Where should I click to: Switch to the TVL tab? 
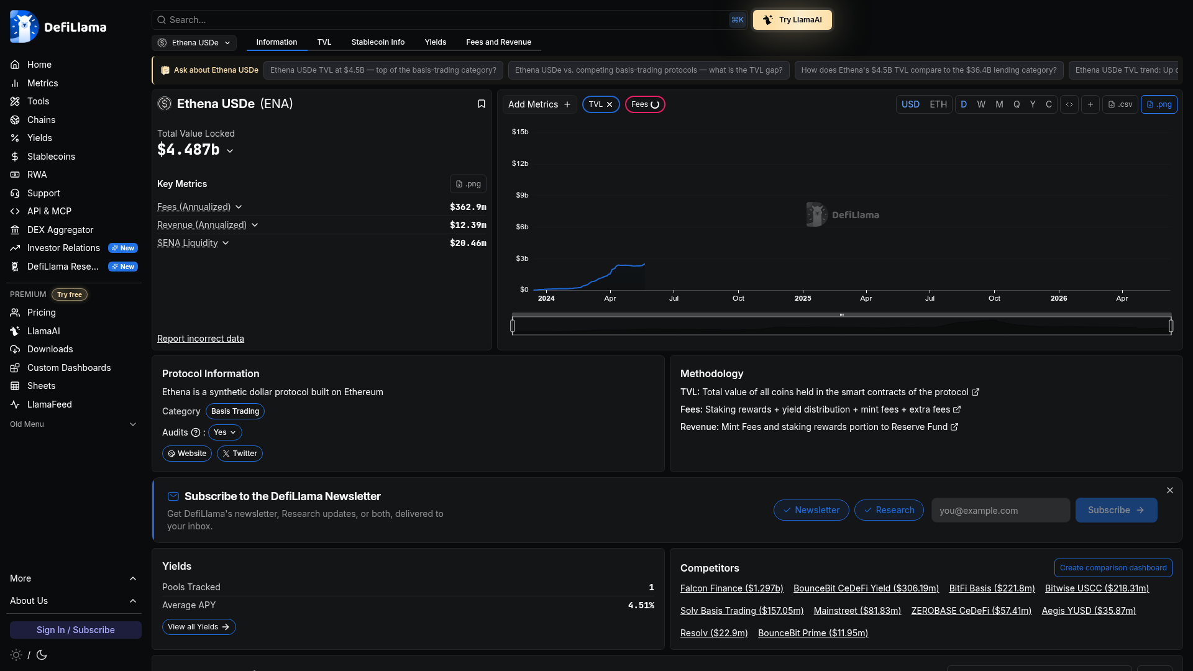point(324,42)
